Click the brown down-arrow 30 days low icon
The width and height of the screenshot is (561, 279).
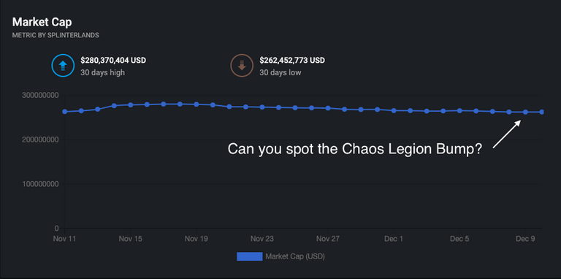coord(242,66)
